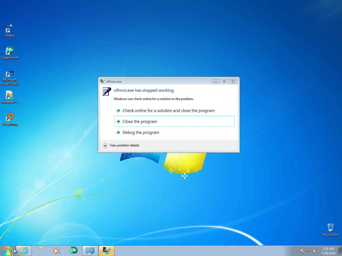This screenshot has height=256, width=342.
Task: Switch to the Control Panel taskbar button
Action: pyautogui.click(x=90, y=251)
